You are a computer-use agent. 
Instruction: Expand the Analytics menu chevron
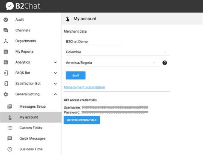[55, 62]
